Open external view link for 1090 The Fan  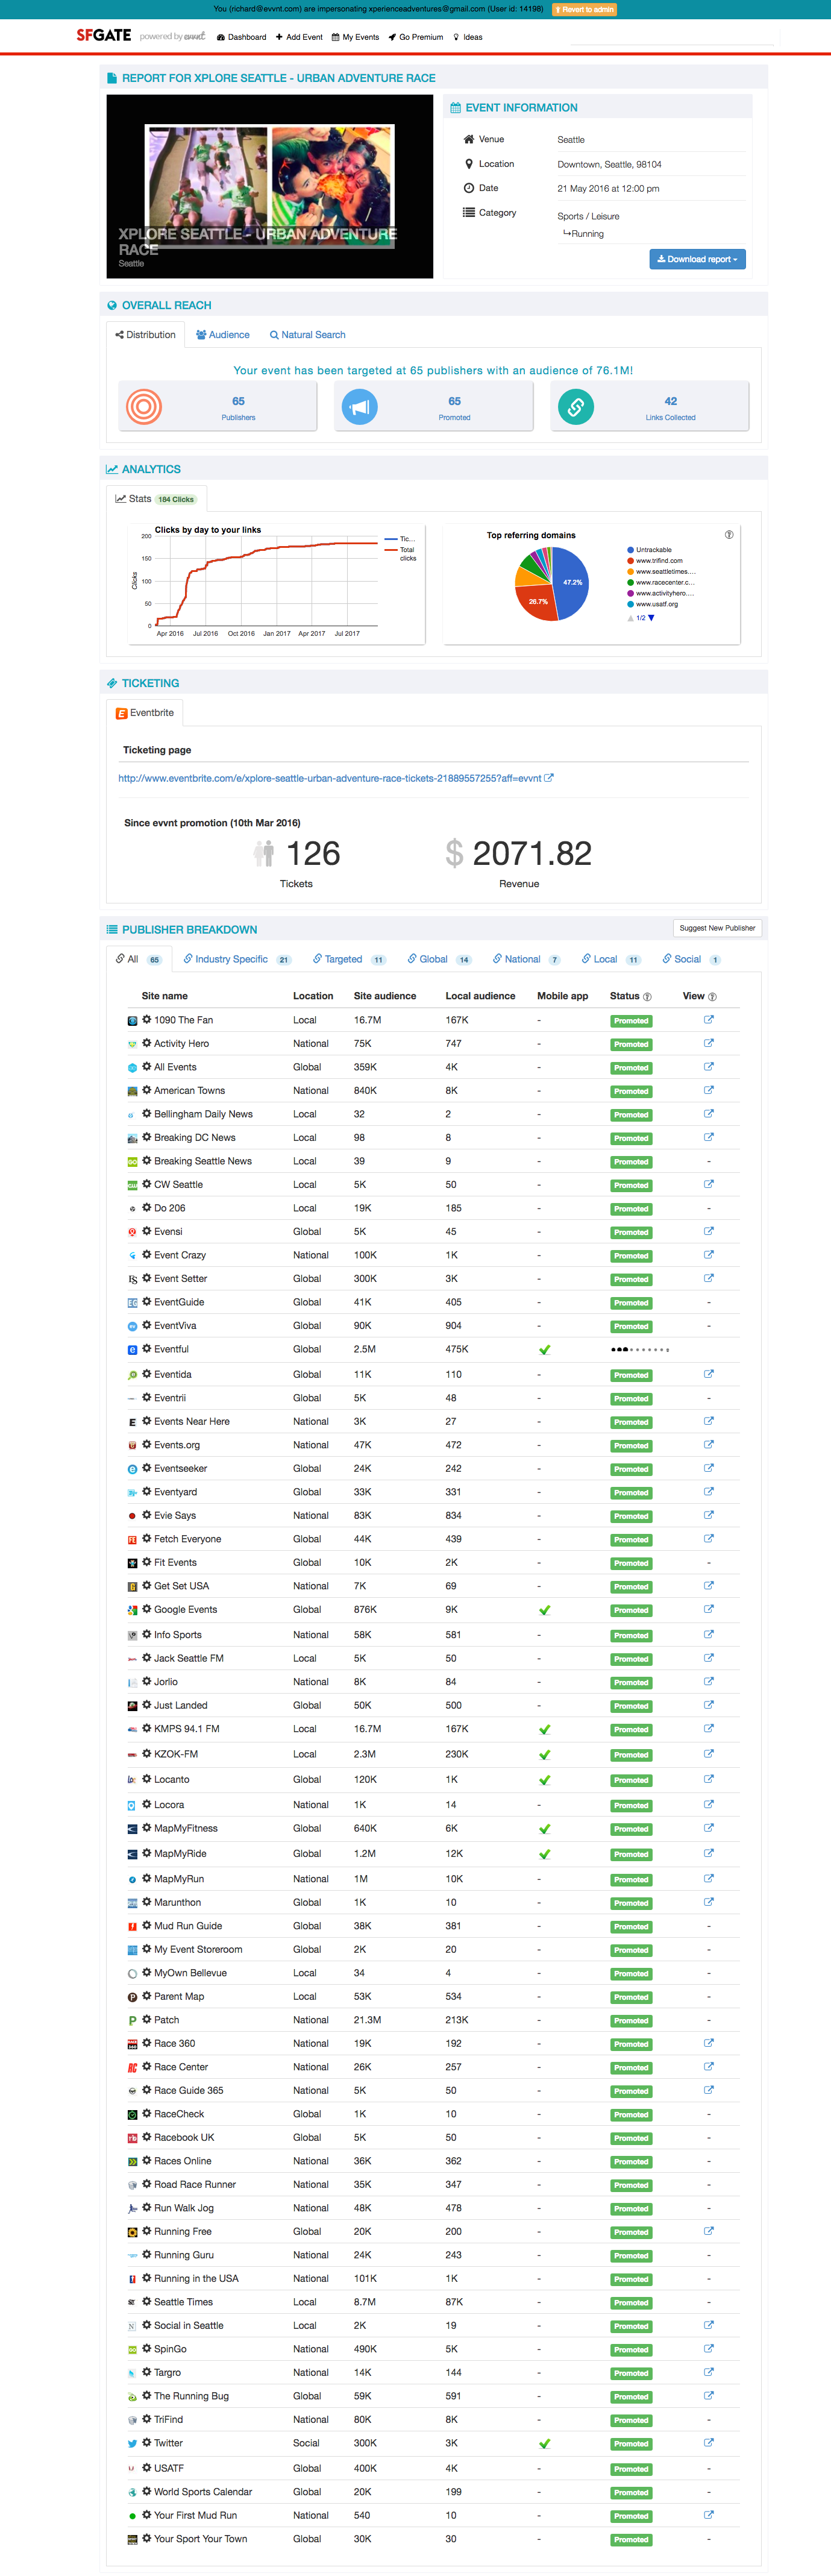point(709,1020)
